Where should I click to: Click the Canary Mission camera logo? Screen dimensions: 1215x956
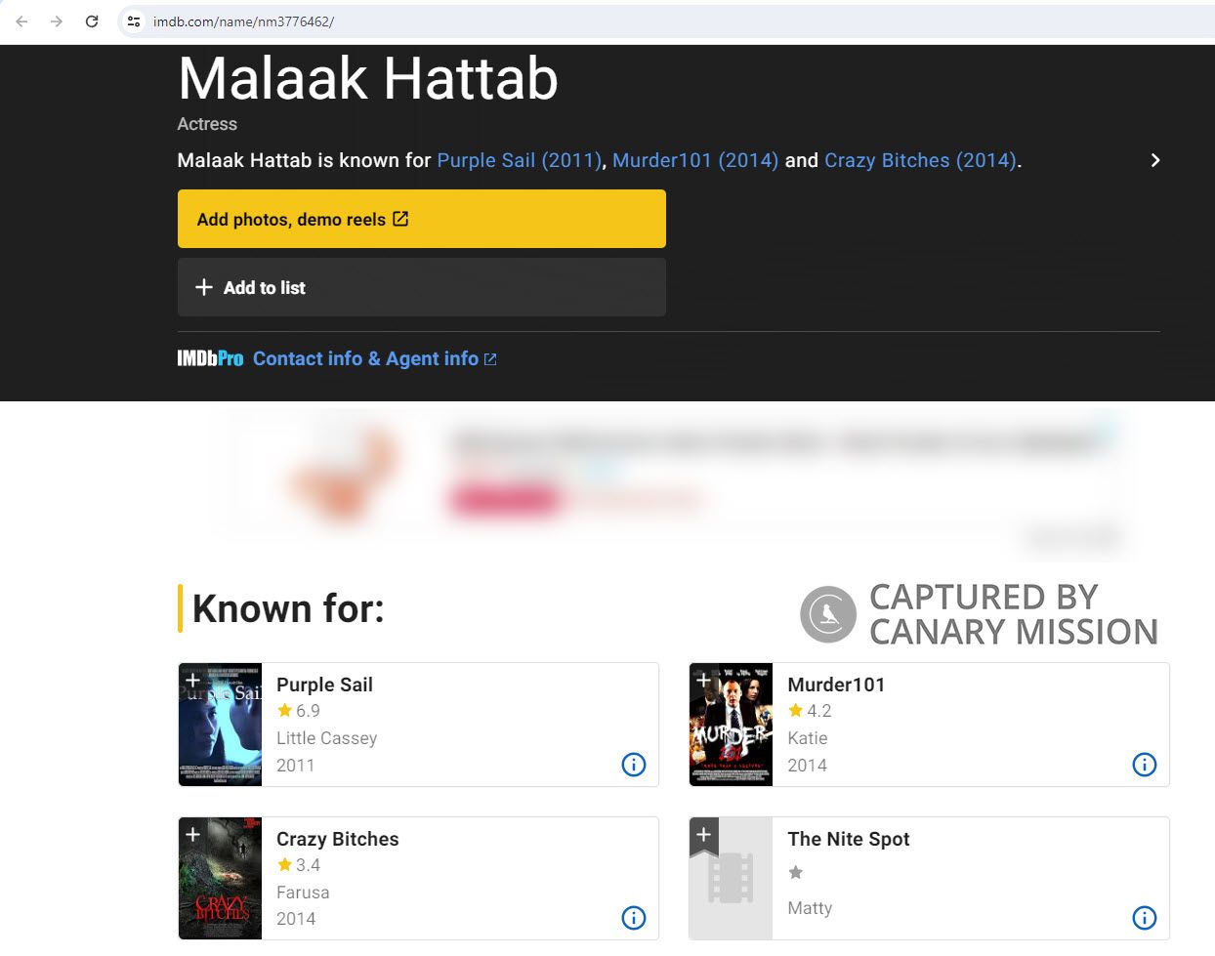pos(827,613)
